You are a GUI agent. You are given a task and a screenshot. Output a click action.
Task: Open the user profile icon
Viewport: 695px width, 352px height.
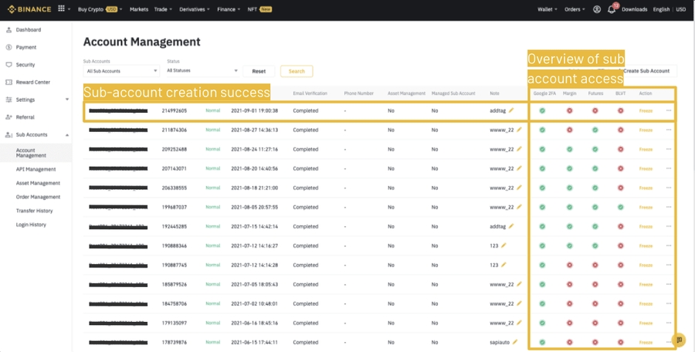596,9
